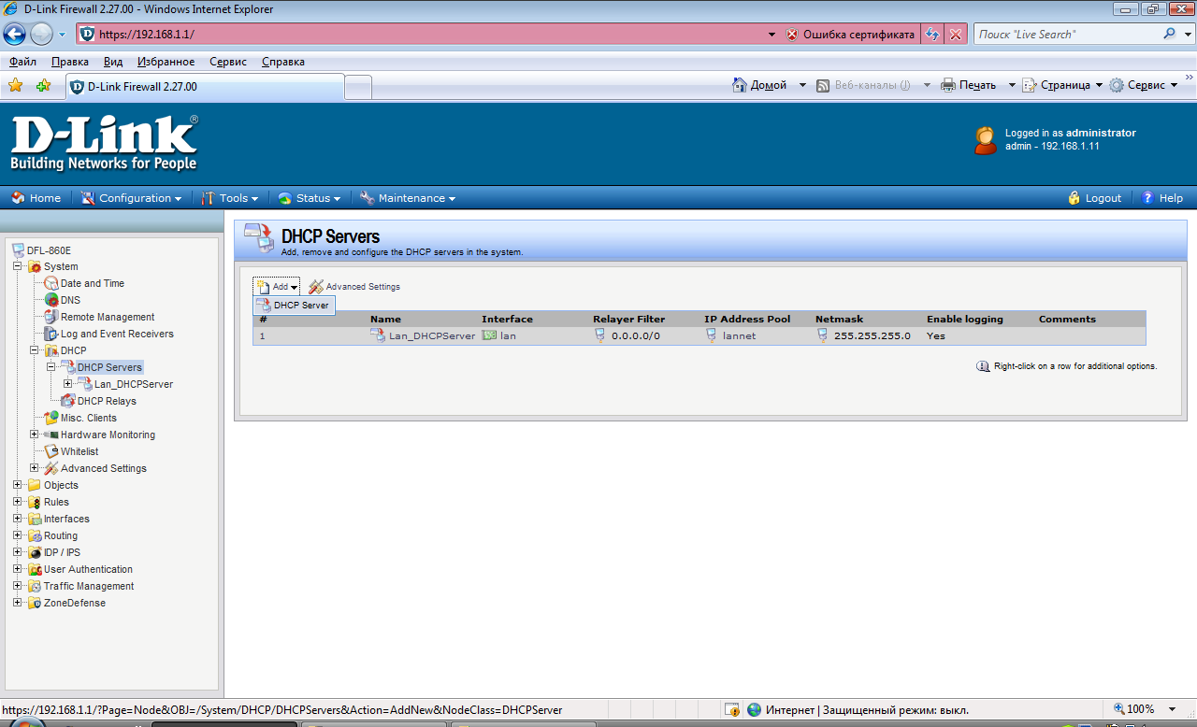1197x727 pixels.
Task: Select the Interfaces icon in tree
Action: (35, 519)
